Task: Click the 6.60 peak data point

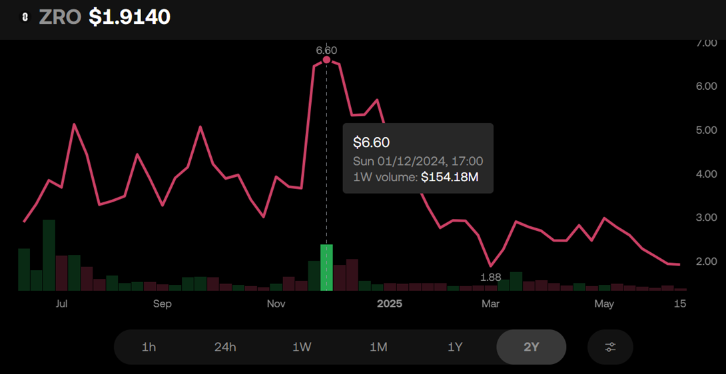Action: point(326,60)
